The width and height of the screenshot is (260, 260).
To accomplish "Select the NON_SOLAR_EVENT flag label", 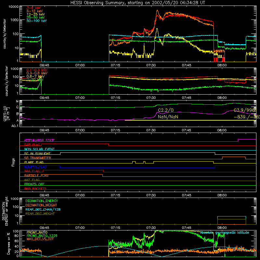I will click(x=39, y=149).
